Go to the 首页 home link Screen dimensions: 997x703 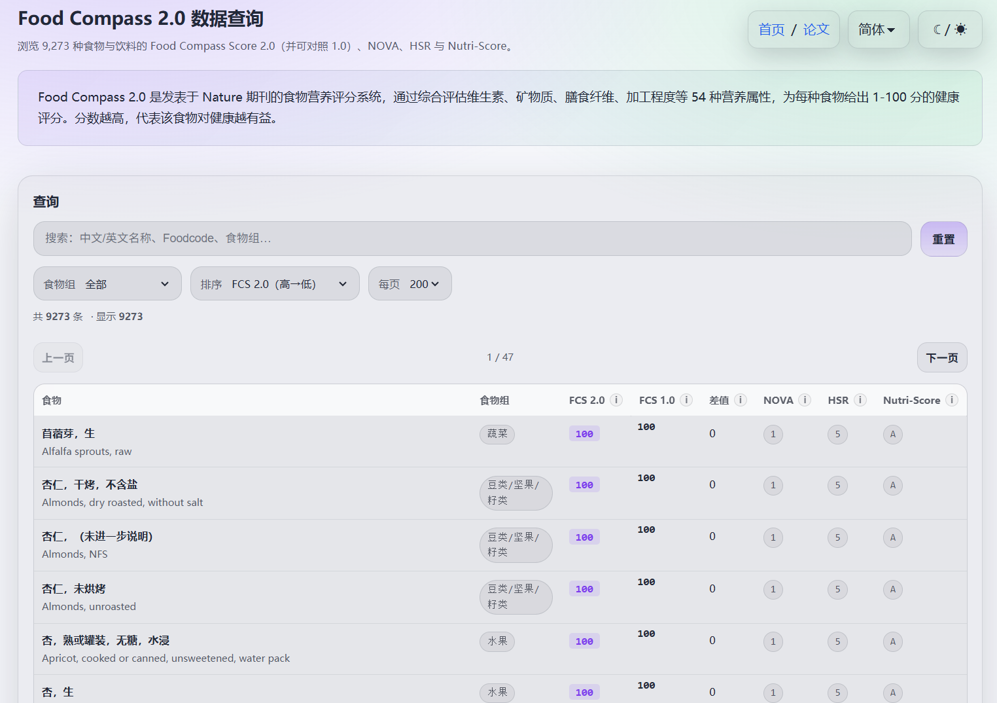[771, 29]
